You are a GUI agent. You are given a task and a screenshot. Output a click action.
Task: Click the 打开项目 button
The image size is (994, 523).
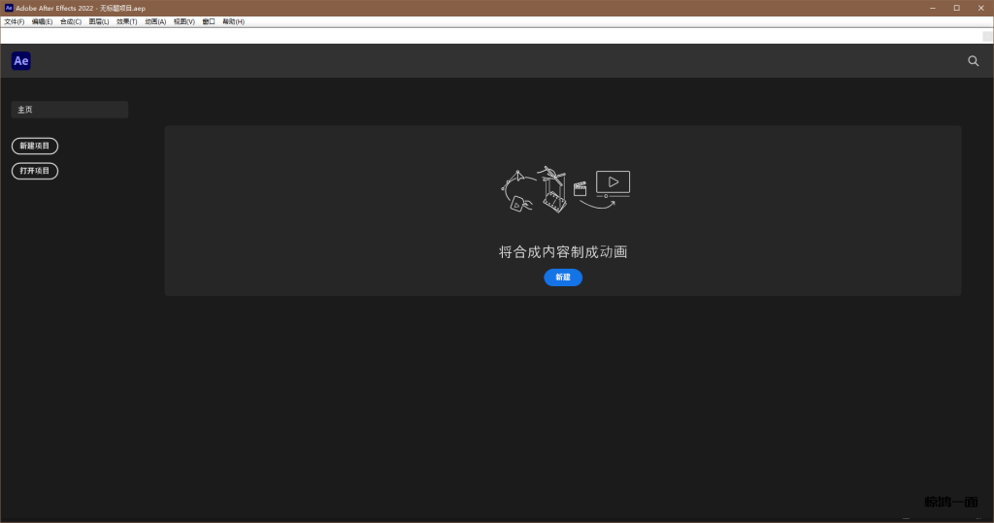pyautogui.click(x=35, y=171)
